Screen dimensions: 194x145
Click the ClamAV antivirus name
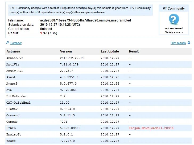[x=12, y=109]
